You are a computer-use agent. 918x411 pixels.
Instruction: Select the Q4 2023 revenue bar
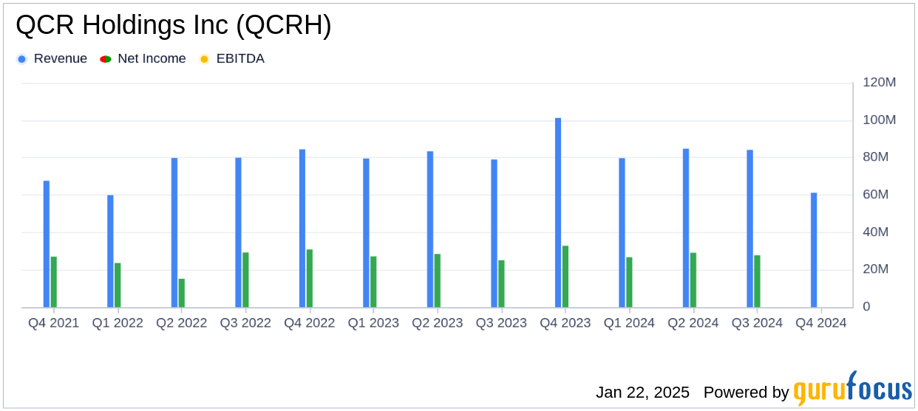(558, 213)
